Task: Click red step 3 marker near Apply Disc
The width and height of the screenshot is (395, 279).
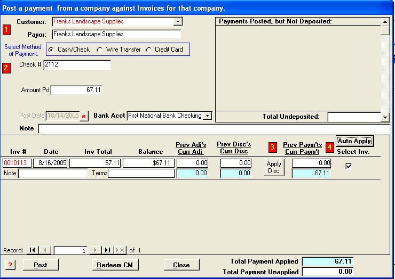Action: (x=272, y=147)
